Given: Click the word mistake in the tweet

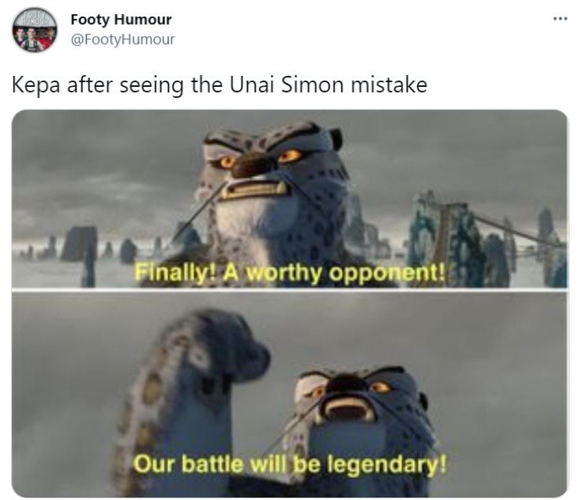Looking at the screenshot, I should (x=389, y=85).
